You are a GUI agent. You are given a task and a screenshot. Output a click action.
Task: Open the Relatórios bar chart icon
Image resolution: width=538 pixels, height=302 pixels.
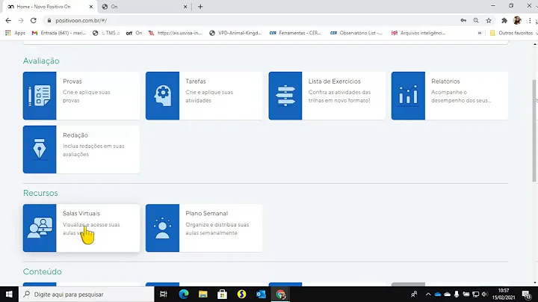point(408,96)
